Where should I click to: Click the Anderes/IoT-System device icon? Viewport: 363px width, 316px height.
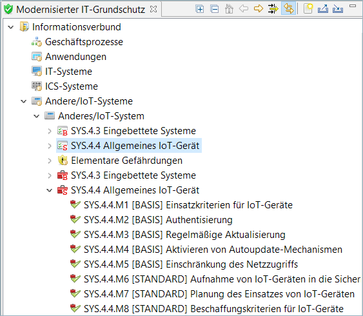pos(50,115)
